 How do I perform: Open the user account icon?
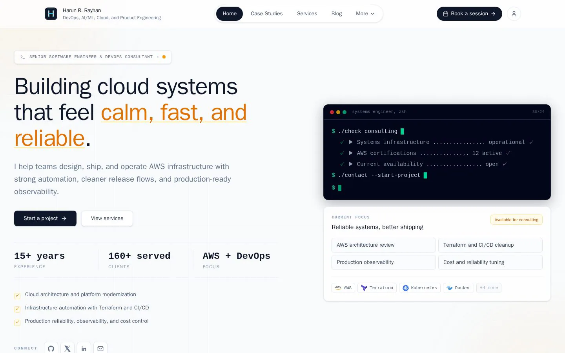coord(514,14)
